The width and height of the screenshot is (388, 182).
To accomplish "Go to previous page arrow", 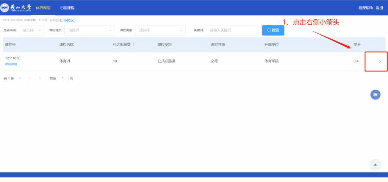I will click(x=20, y=79).
